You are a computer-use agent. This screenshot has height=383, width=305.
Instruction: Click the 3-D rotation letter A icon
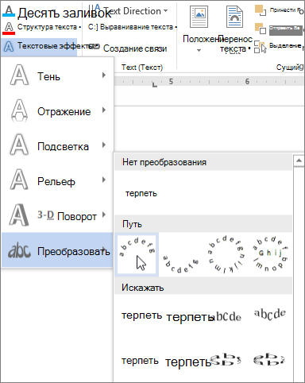[19, 215]
